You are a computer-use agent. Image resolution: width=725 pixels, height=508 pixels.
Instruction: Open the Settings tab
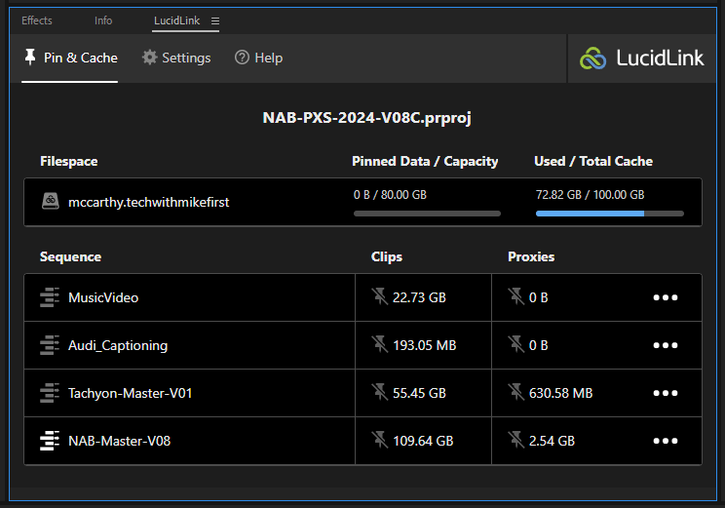176,58
